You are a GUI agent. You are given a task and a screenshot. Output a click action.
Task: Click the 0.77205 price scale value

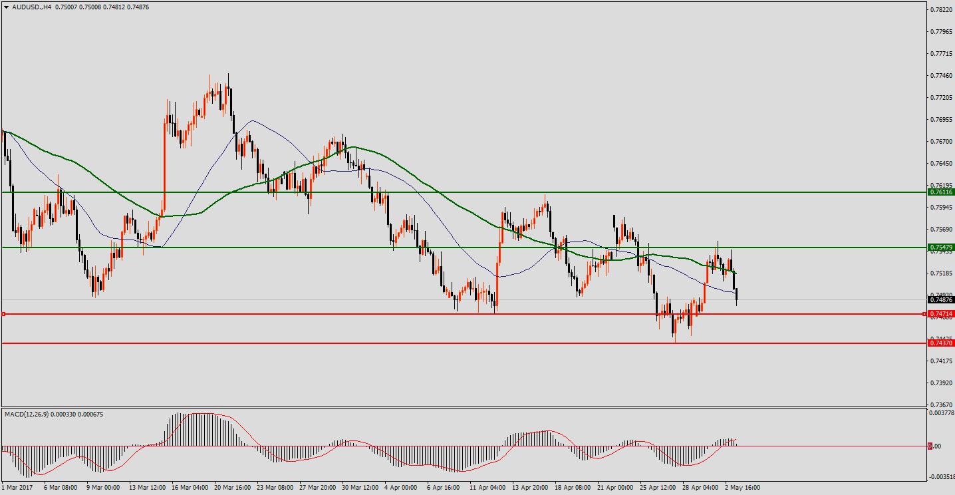pos(940,98)
